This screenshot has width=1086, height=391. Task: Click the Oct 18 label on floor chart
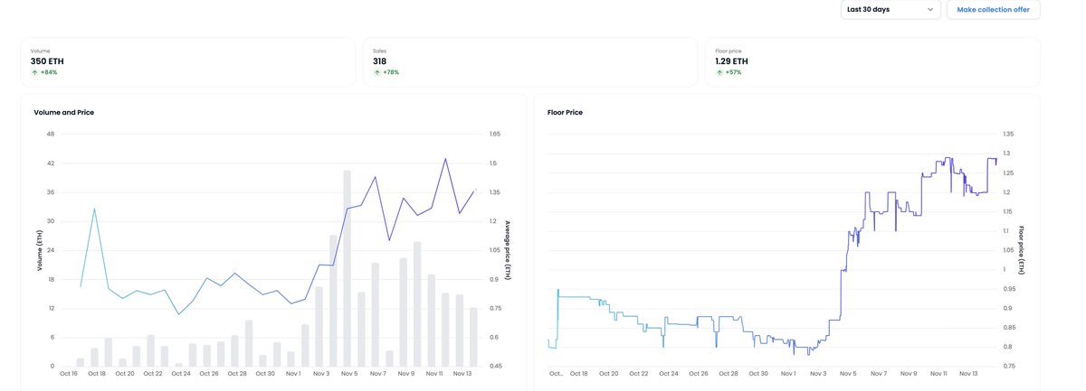[580, 373]
